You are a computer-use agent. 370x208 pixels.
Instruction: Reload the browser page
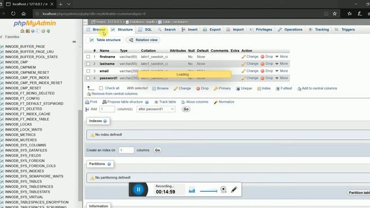click(13, 14)
